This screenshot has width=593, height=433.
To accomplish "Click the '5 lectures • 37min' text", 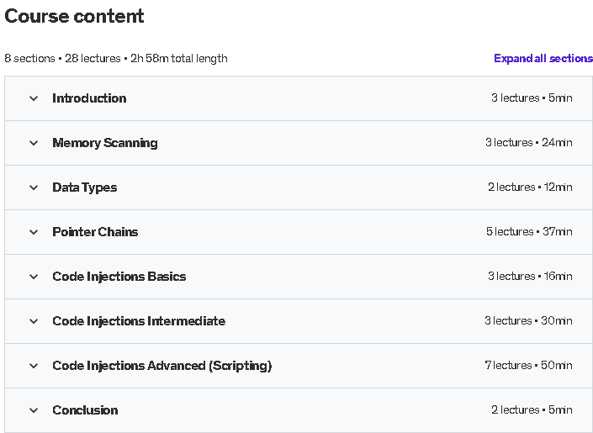I will [529, 231].
